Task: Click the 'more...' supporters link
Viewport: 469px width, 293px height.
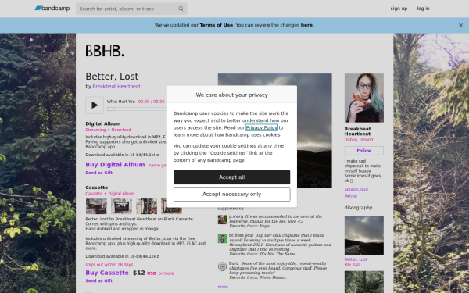Action: click(x=224, y=287)
